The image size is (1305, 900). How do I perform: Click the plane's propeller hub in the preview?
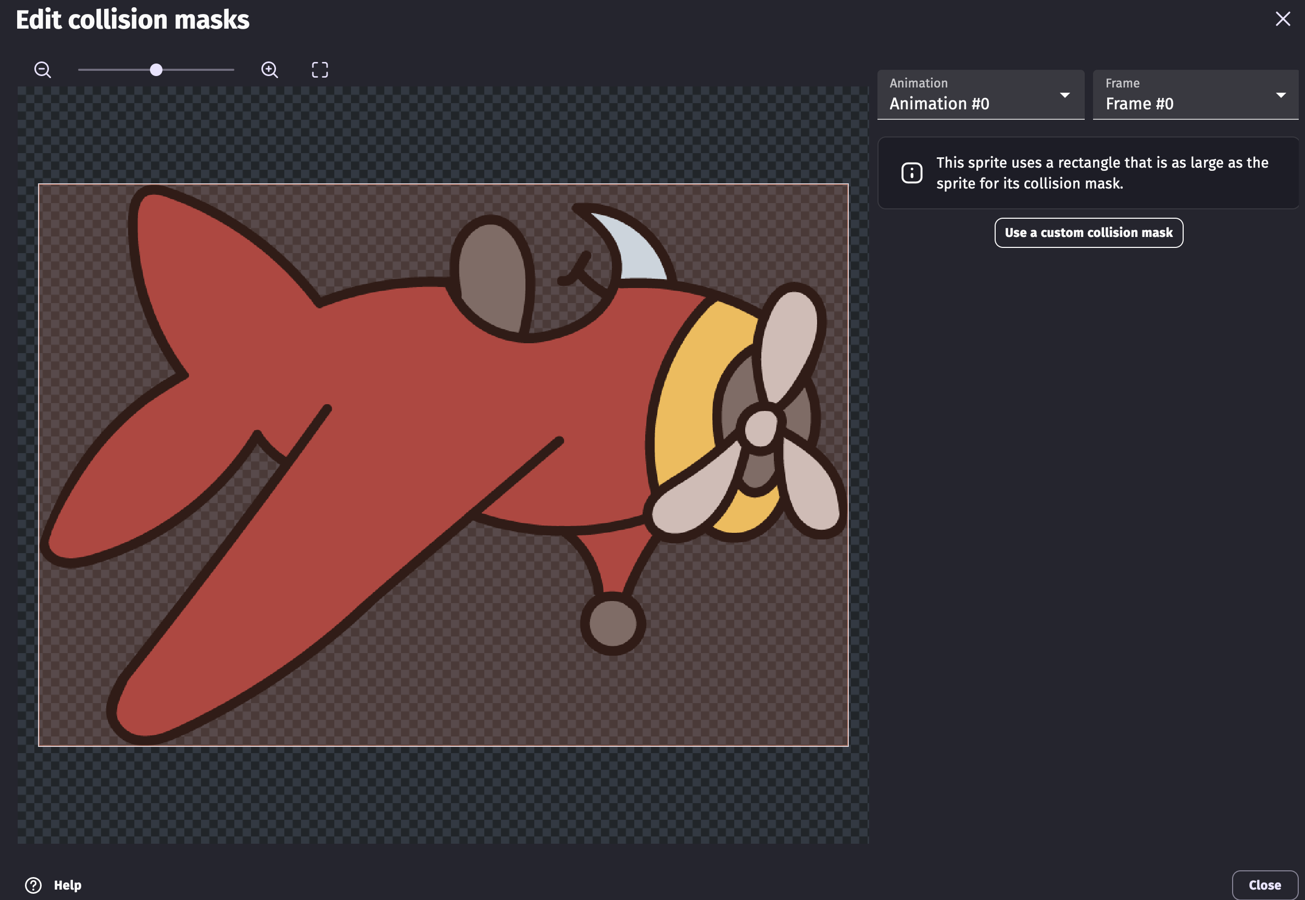tap(761, 429)
